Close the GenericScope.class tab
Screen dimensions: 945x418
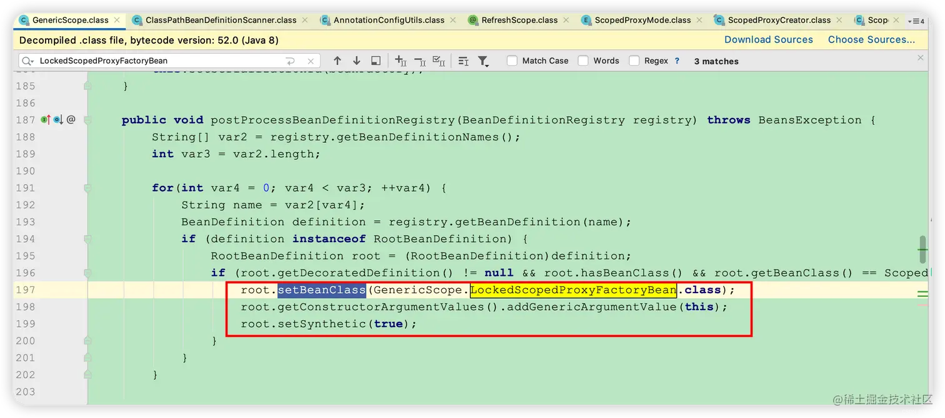click(117, 20)
